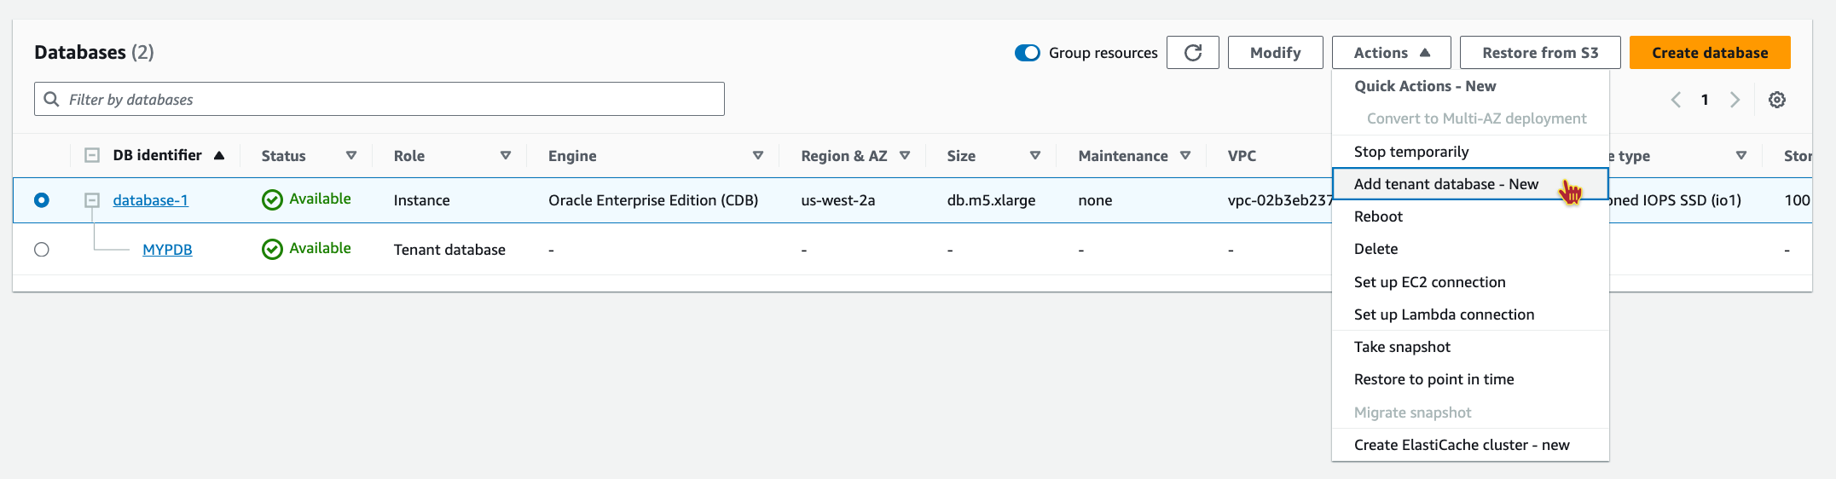Go to next page chevron
Viewport: 1836px width, 479px height.
click(x=1735, y=100)
